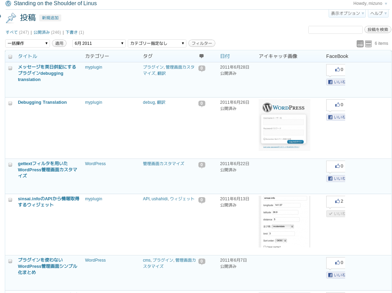392x293 pixels.
Task: Switch to list view icon
Action: click(x=360, y=43)
